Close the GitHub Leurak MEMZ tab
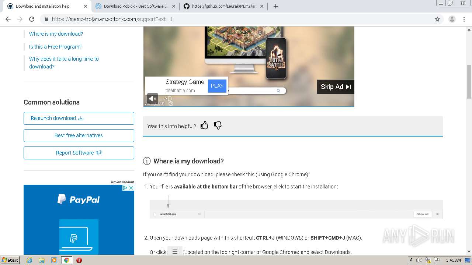The width and height of the screenshot is (472, 265). pyautogui.click(x=262, y=6)
